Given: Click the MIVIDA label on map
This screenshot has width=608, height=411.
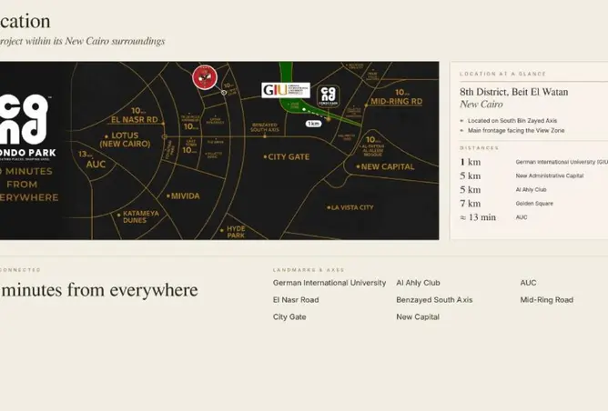Looking at the screenshot, I should click(186, 196).
